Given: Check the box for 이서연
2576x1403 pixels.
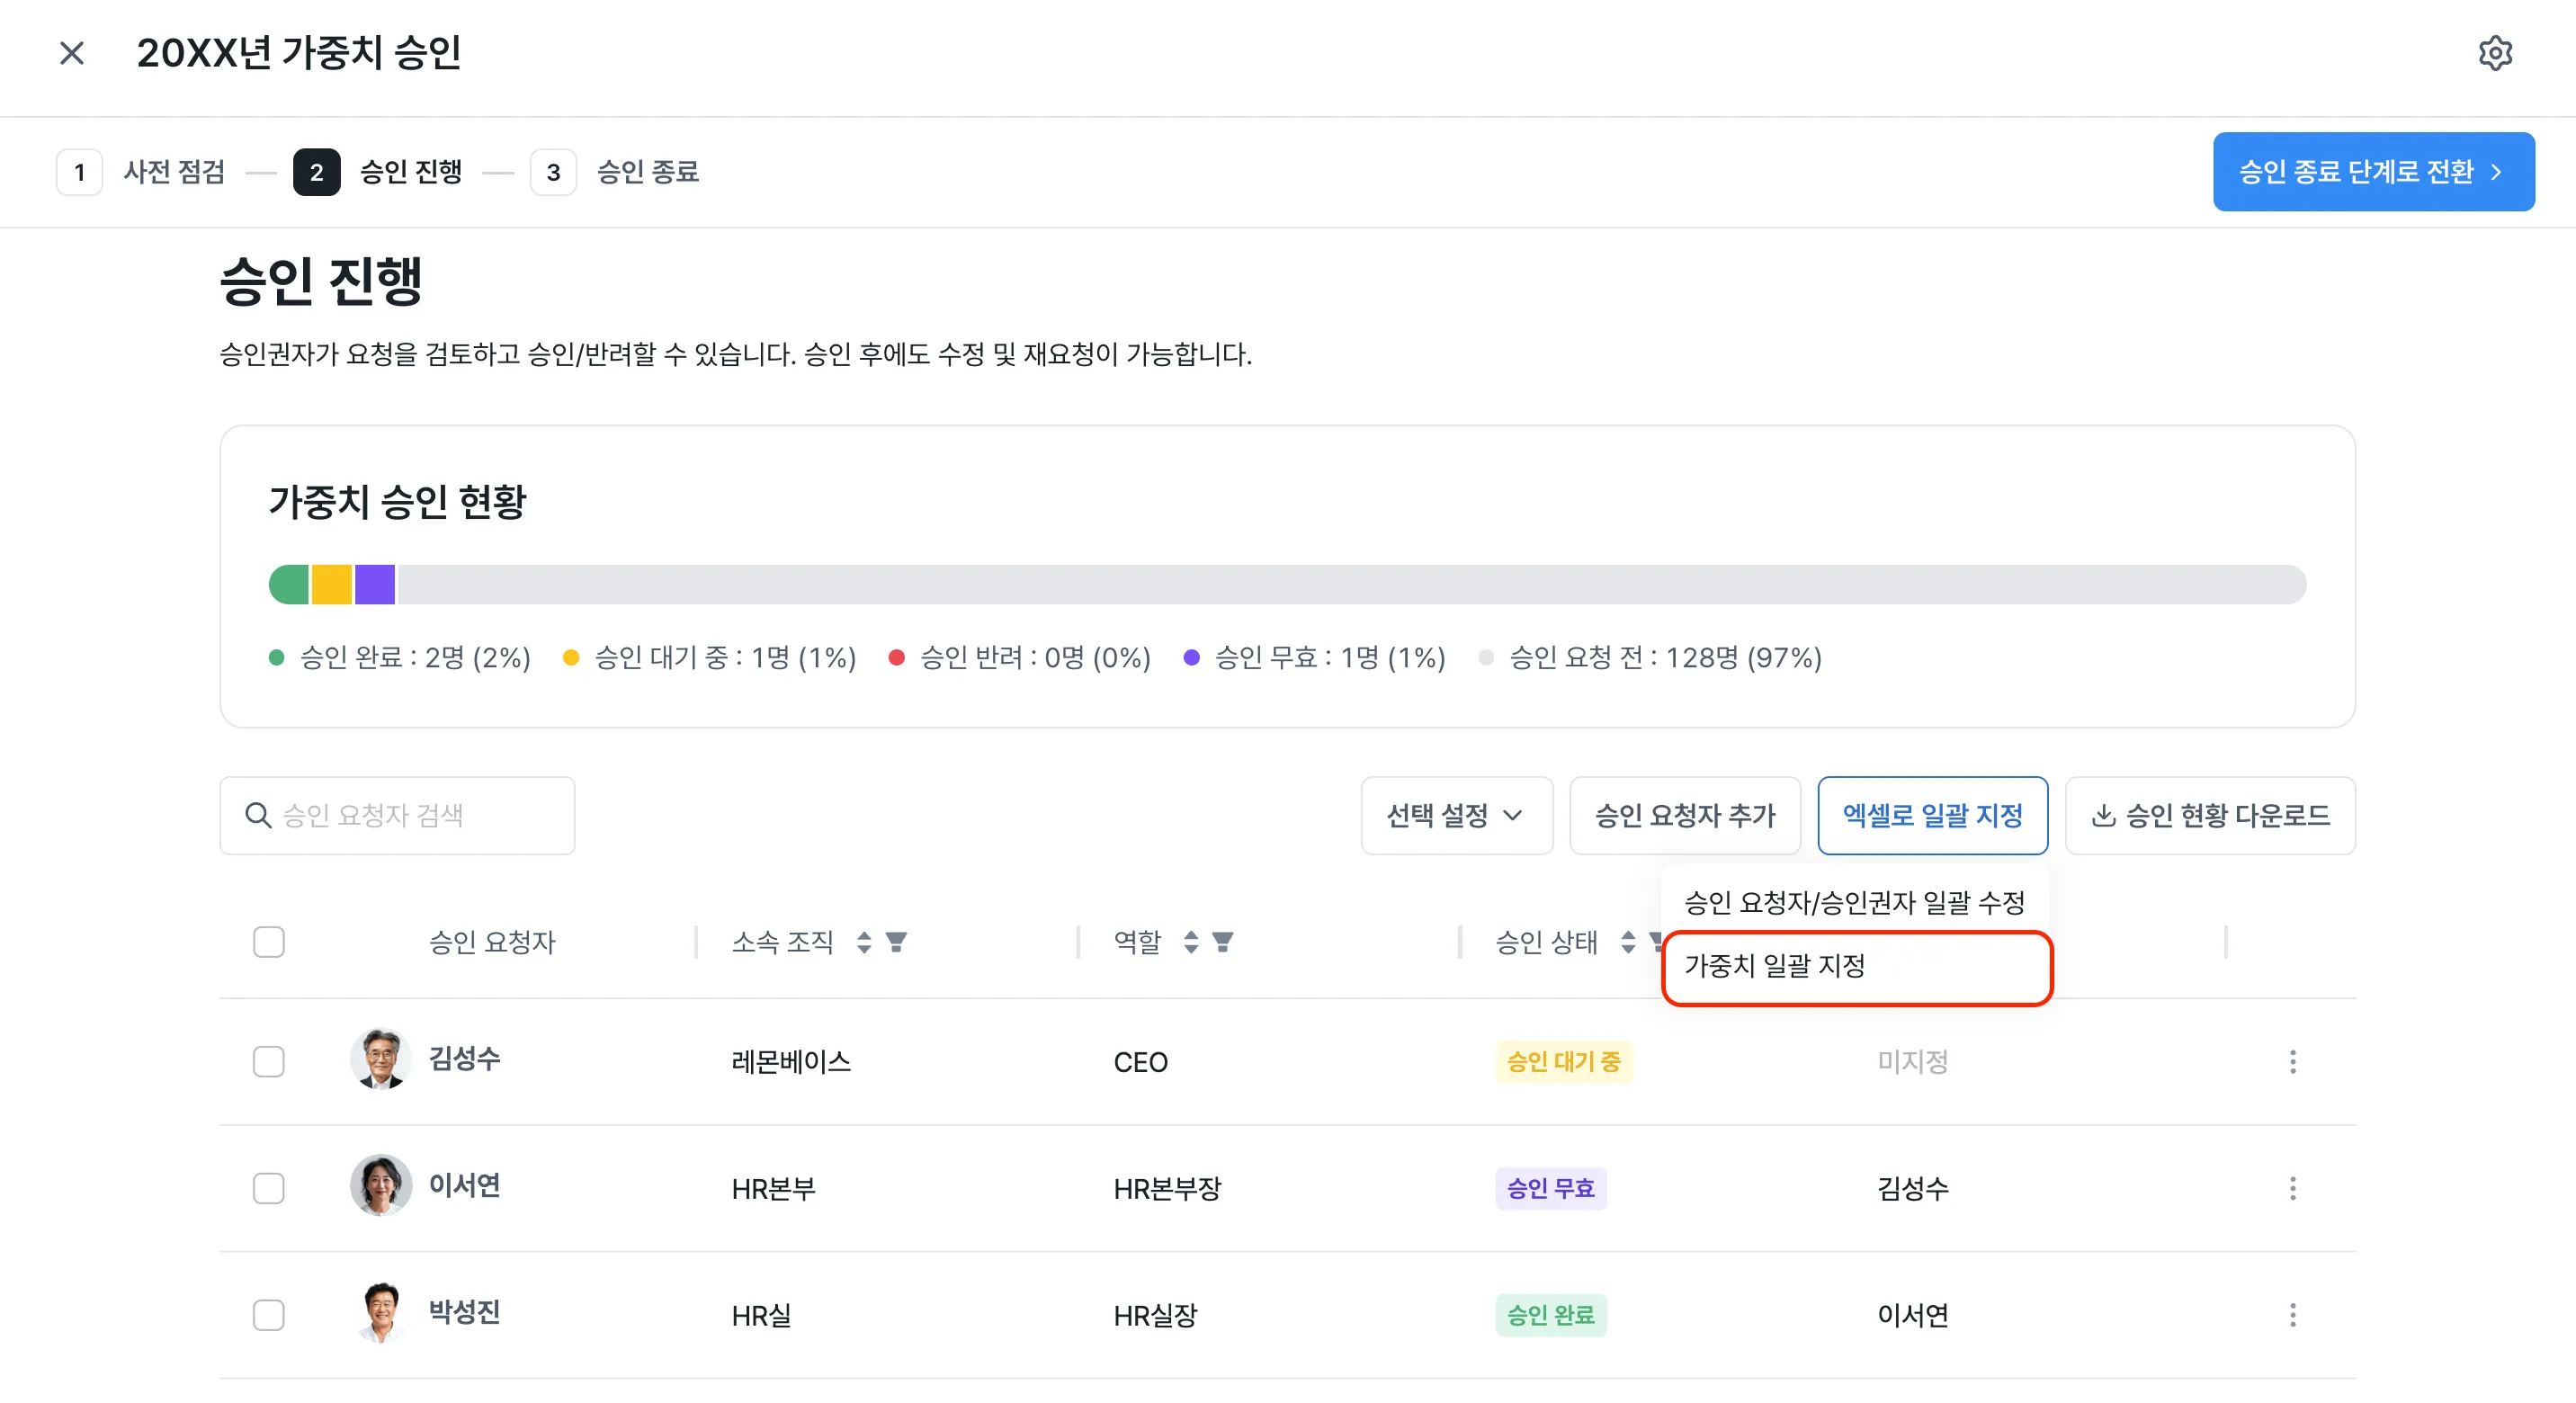Looking at the screenshot, I should click(269, 1189).
